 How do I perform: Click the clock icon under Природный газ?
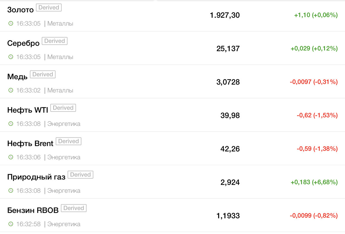[11, 191]
